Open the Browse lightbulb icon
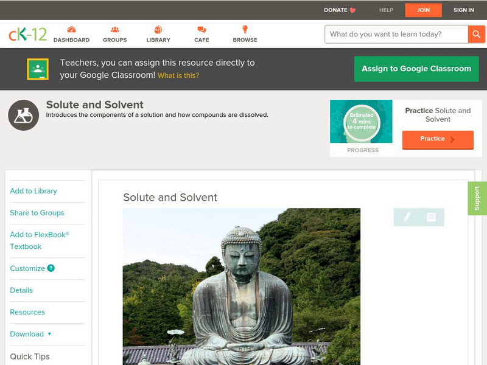The image size is (487, 365). (x=245, y=29)
